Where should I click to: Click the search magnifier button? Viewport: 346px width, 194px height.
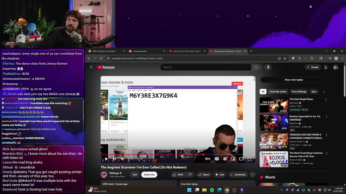[x=257, y=67]
